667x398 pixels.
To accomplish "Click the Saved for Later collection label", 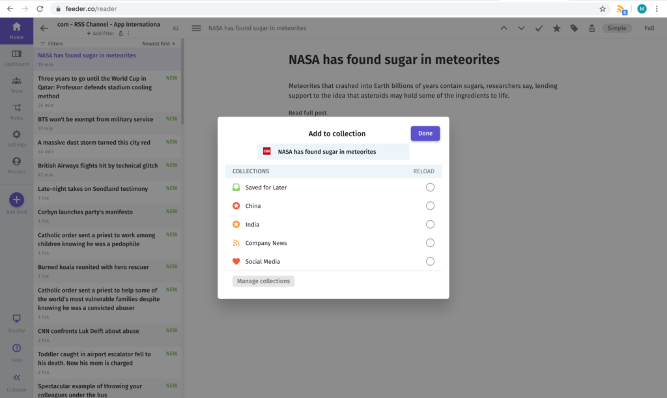I will pos(266,187).
